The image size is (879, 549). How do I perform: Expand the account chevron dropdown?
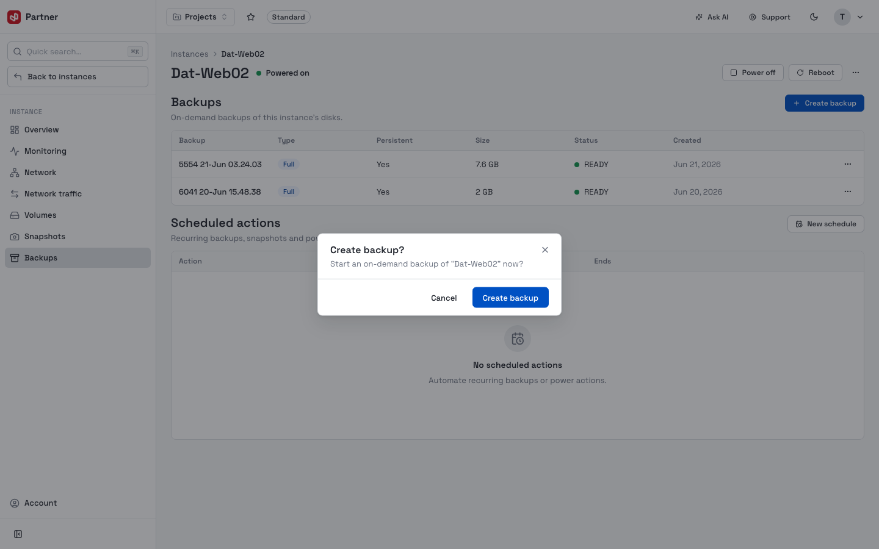860,17
